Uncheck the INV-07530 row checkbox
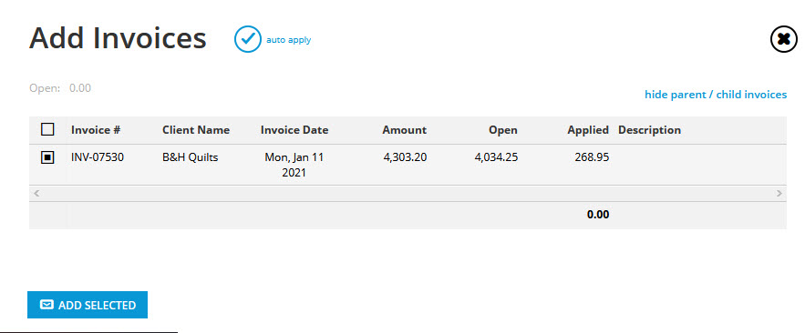The width and height of the screenshot is (805, 333). (x=47, y=157)
